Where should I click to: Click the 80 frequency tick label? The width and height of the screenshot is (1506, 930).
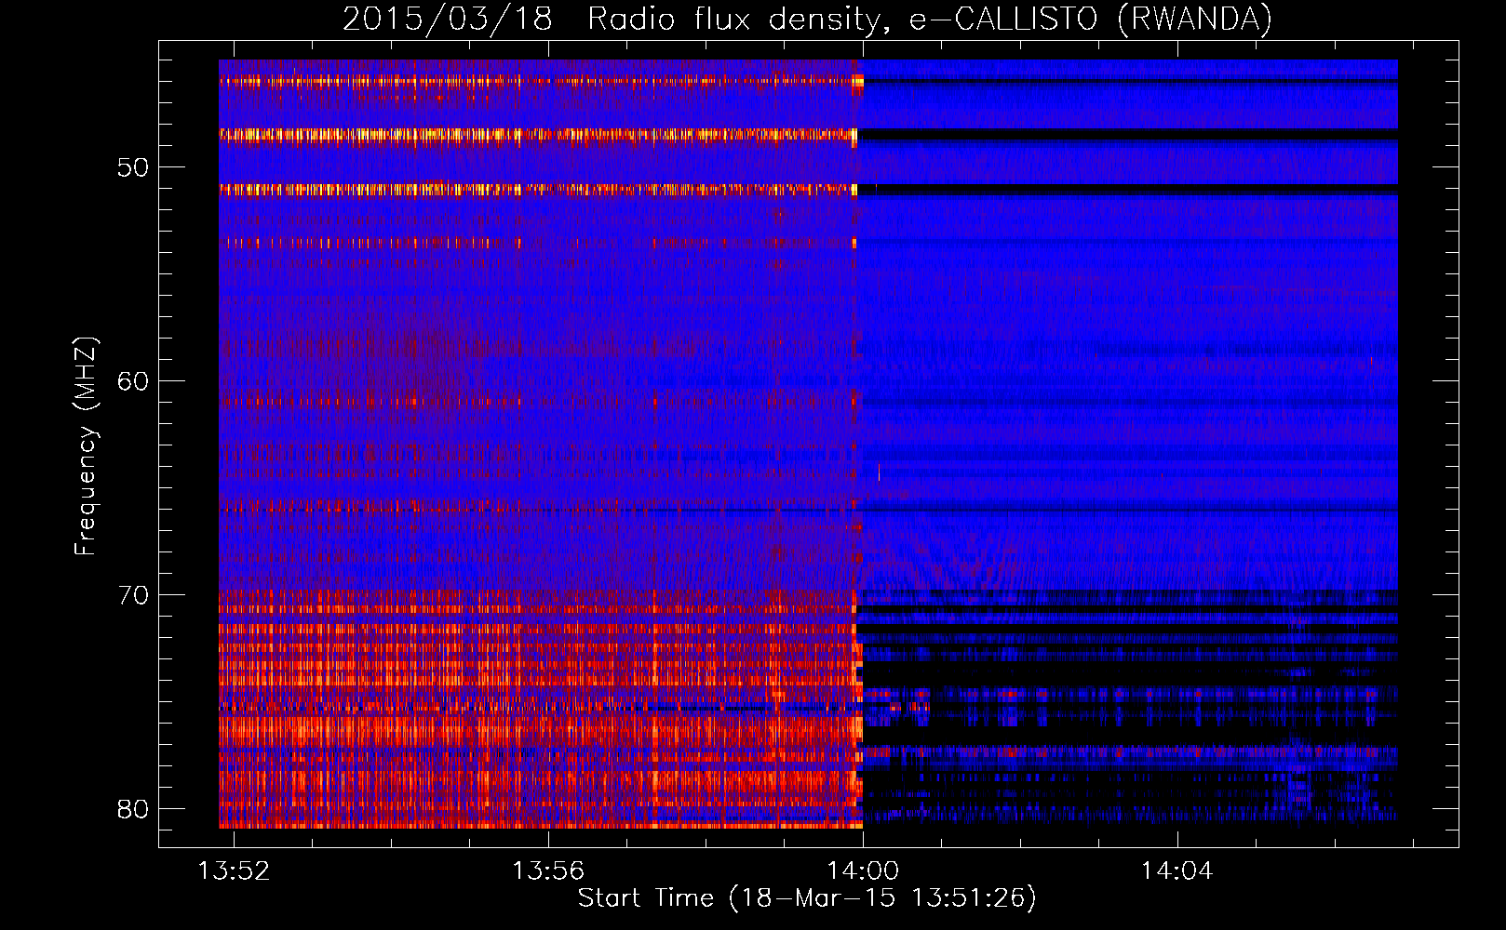134,808
